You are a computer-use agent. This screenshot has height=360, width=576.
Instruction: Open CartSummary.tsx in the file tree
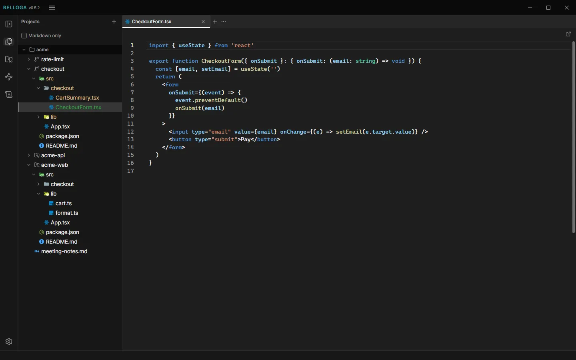coord(70,98)
